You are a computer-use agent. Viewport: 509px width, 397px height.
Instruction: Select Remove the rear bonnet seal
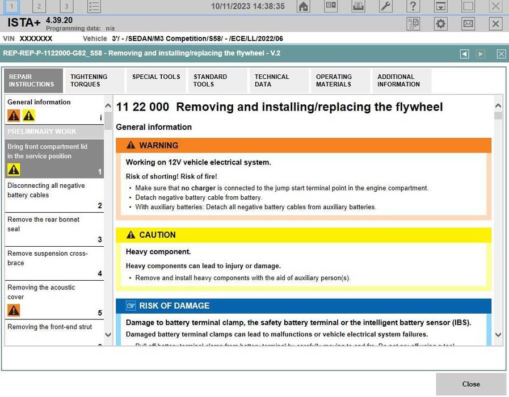click(x=54, y=229)
